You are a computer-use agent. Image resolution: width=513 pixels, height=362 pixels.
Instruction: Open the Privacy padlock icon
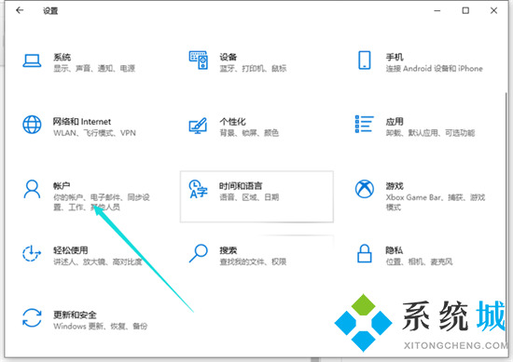[364, 253]
